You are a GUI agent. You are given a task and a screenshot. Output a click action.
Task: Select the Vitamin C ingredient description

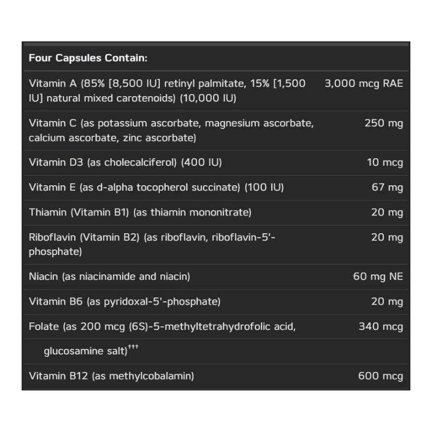(171, 130)
